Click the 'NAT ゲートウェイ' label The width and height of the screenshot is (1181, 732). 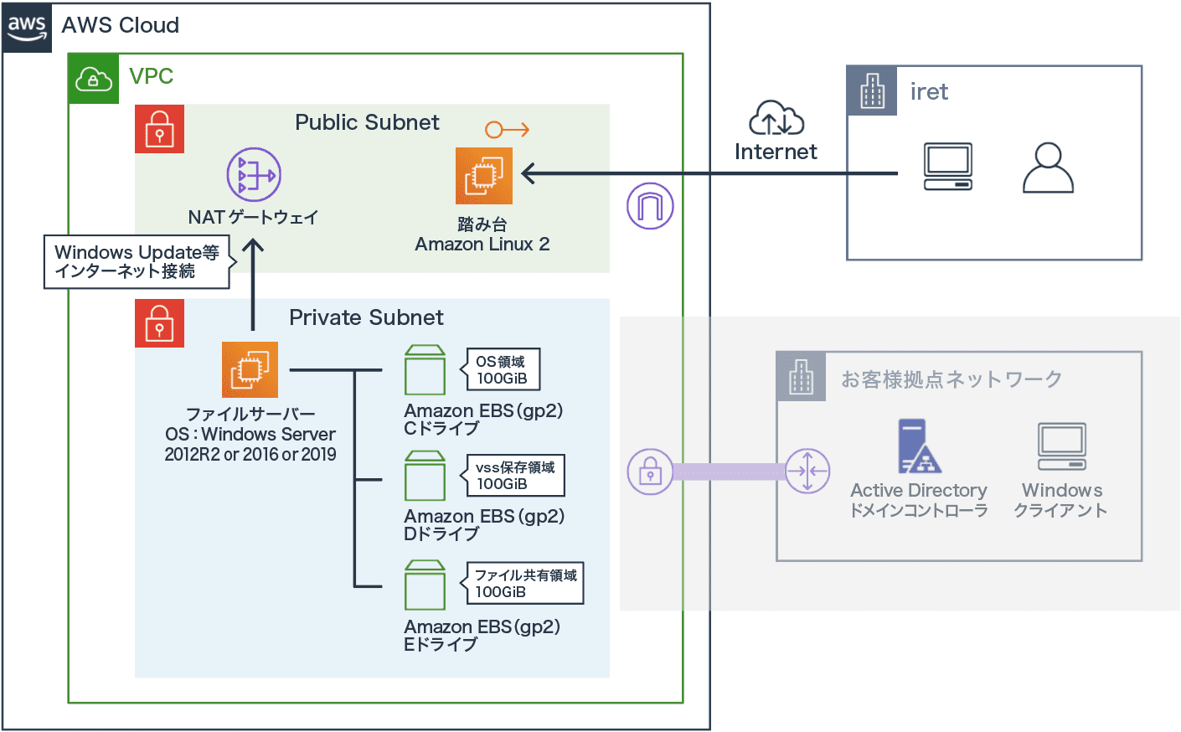(x=253, y=218)
